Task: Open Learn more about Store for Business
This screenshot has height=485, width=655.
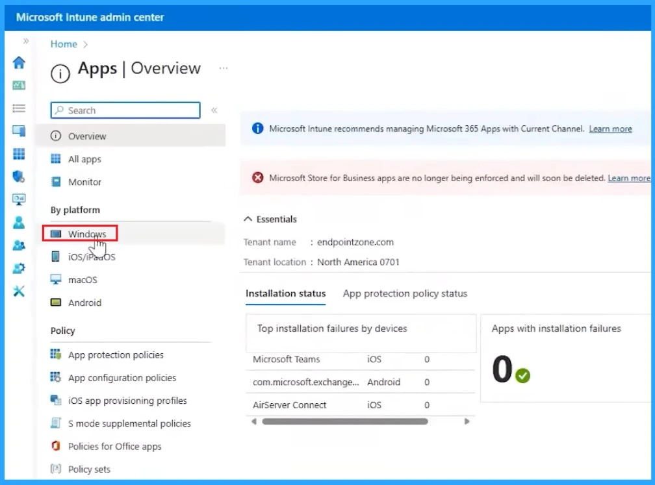Action: [x=629, y=178]
